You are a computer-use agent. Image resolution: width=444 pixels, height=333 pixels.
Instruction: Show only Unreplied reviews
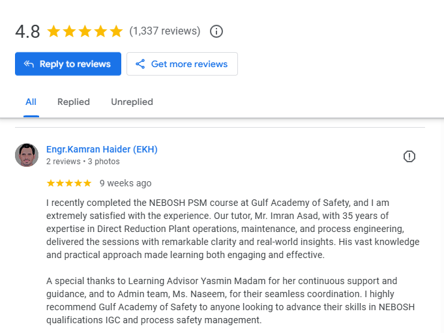point(132,102)
